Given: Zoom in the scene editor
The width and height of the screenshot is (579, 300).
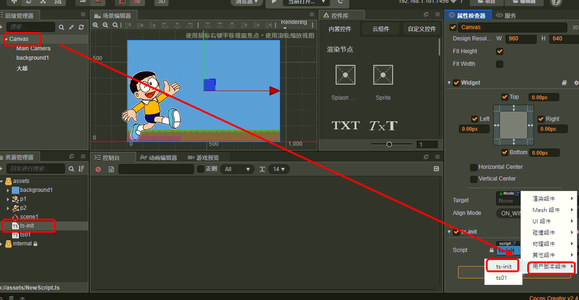Looking at the screenshot, I should 96,25.
